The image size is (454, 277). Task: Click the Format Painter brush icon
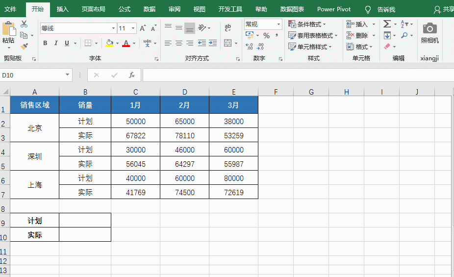[24, 47]
